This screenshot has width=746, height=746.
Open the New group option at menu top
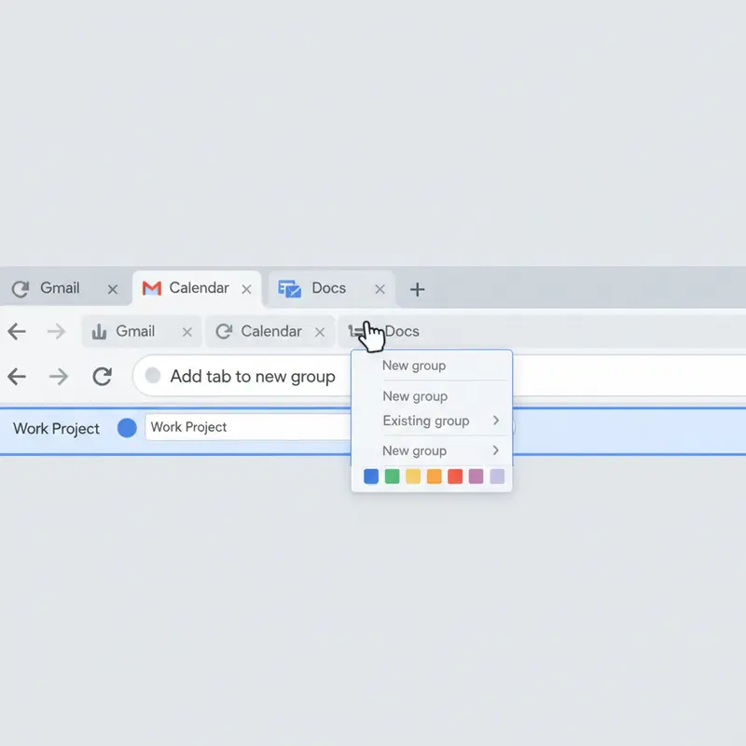pos(413,366)
